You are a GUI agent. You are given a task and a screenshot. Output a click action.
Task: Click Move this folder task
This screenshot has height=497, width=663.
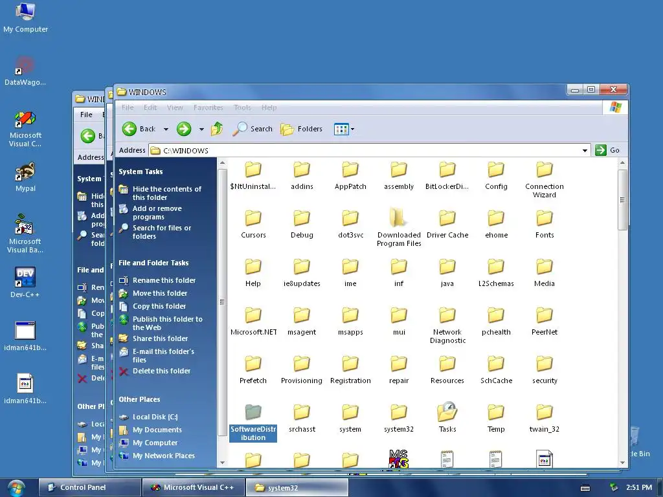point(160,293)
